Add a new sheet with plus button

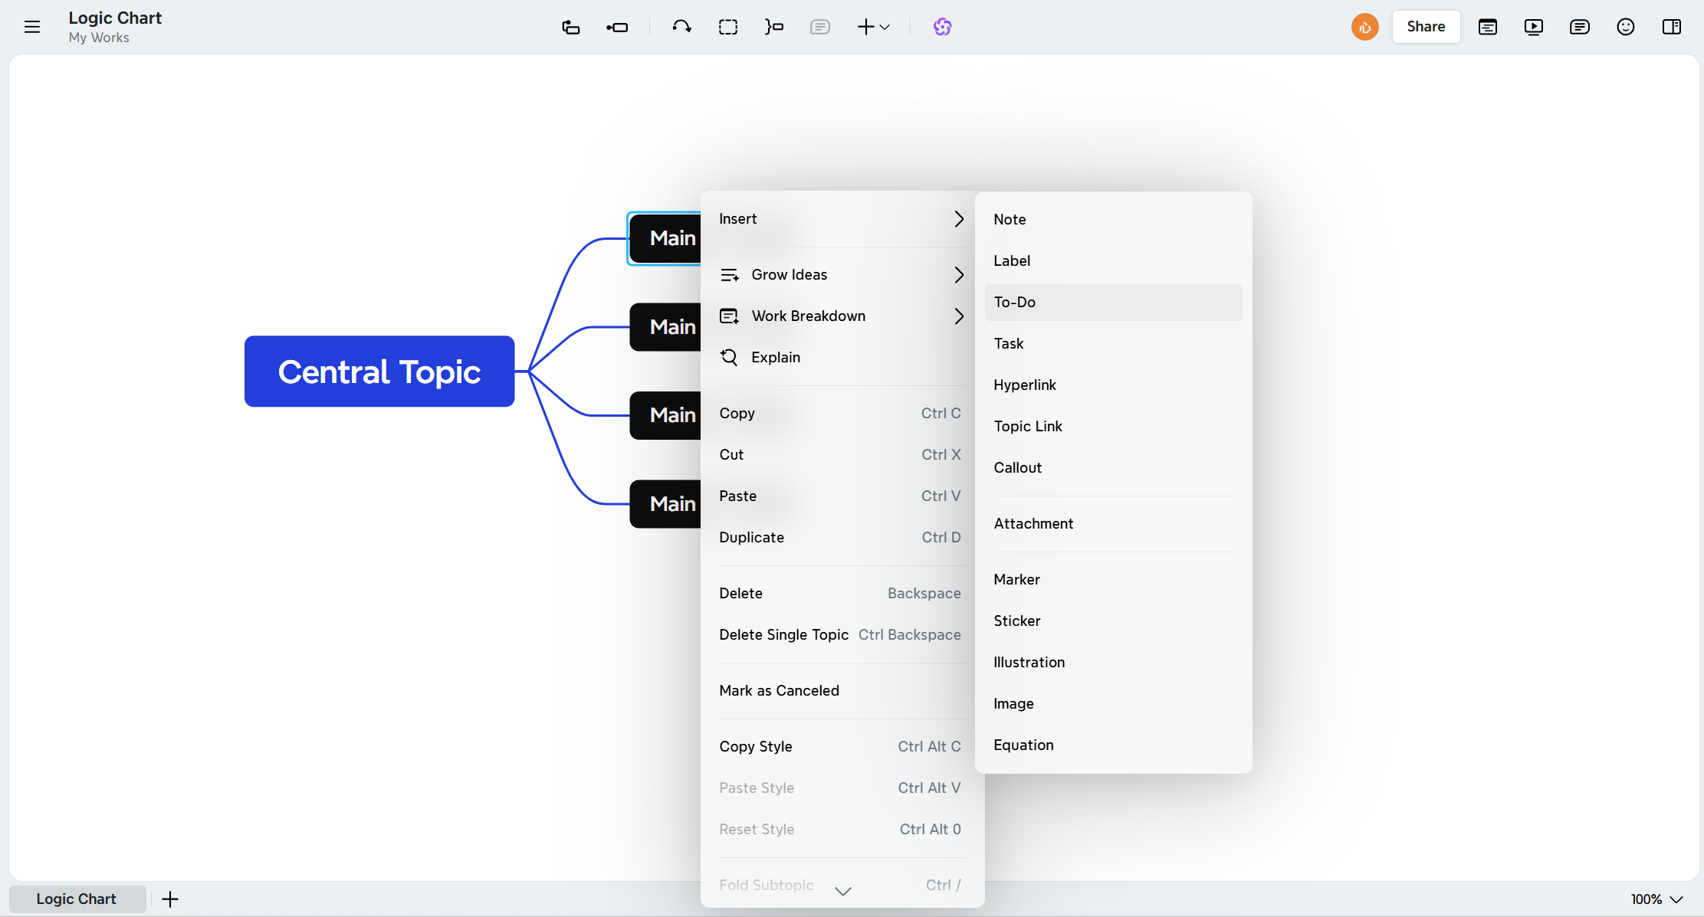(x=170, y=899)
